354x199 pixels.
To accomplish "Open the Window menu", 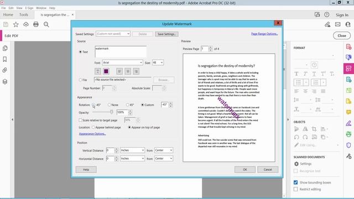I will pos(41,8).
